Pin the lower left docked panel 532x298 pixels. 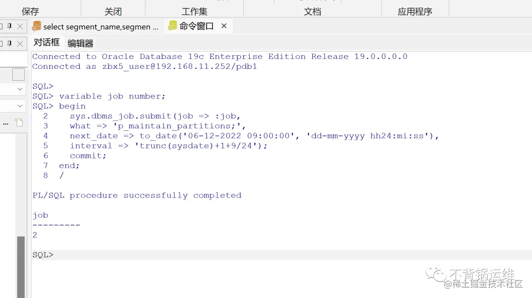coord(10,43)
